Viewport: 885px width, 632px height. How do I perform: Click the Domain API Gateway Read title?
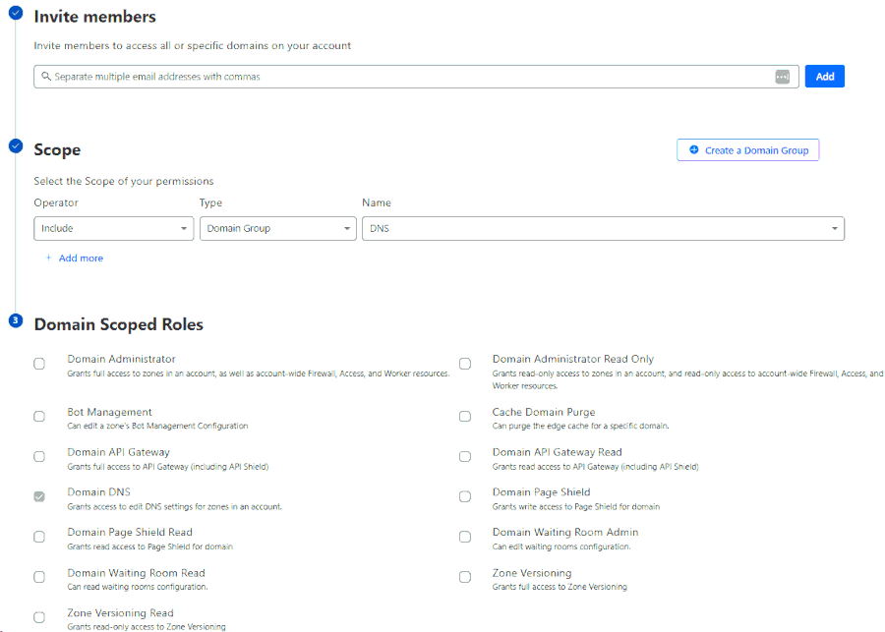[558, 452]
